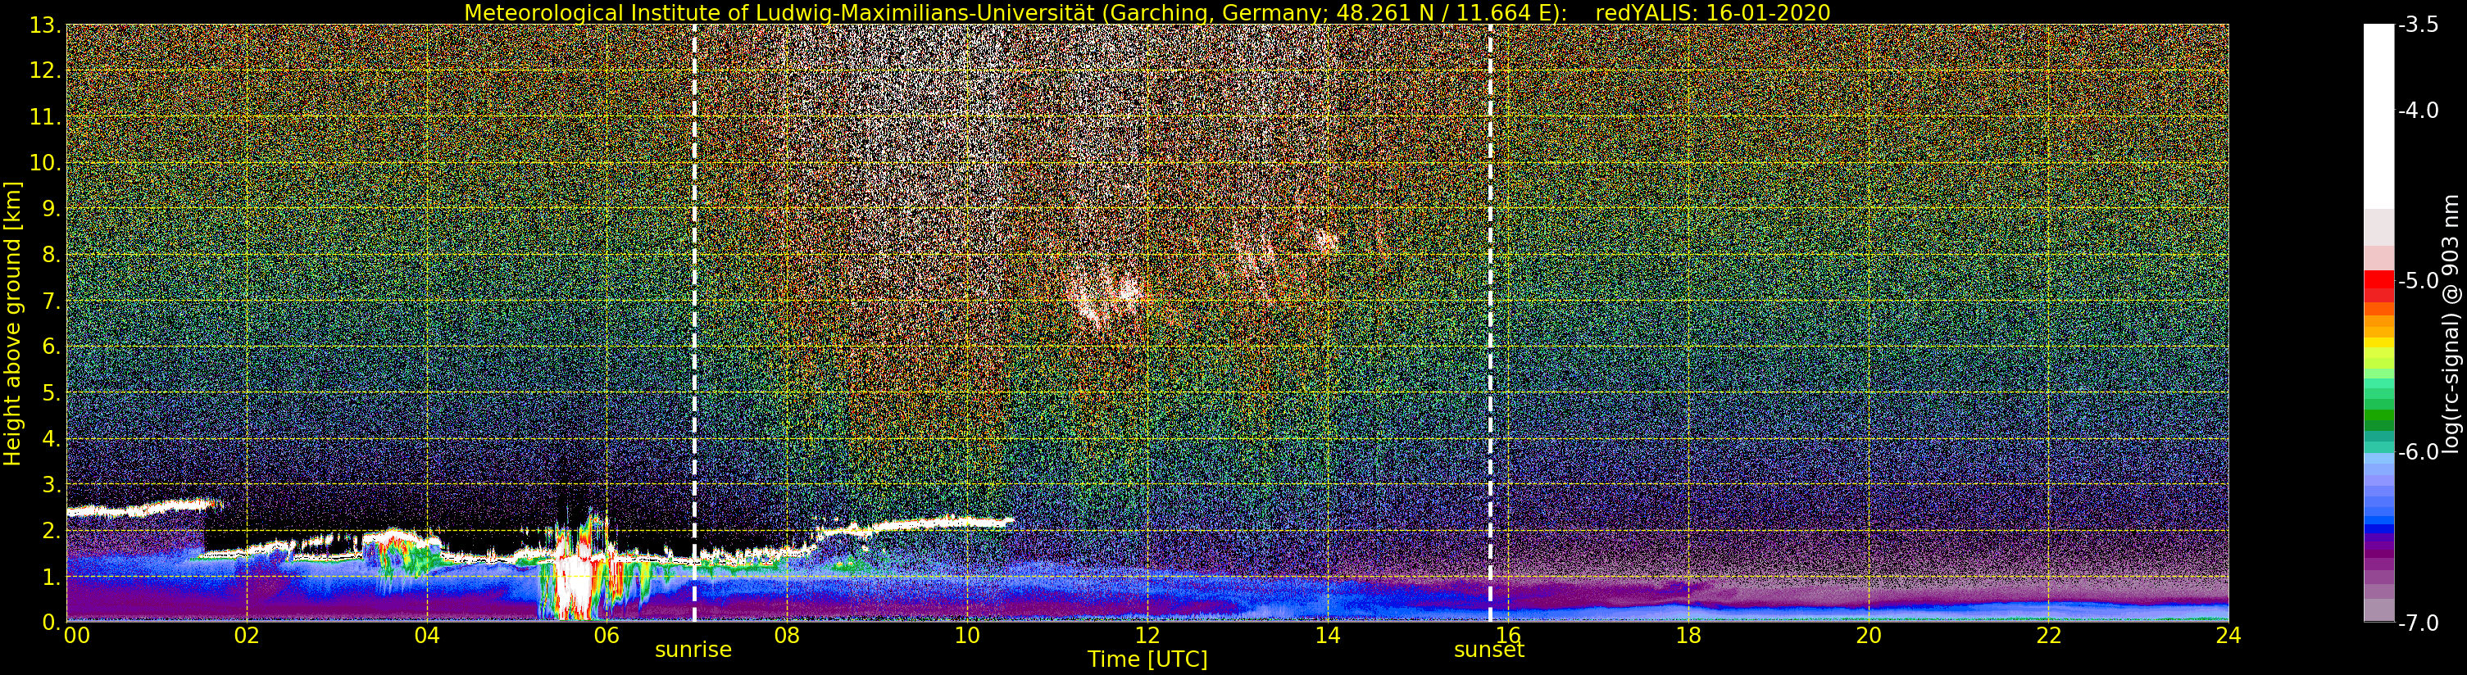This screenshot has width=2467, height=675.
Task: Click the 'sunset' label below the time axis
Action: pyautogui.click(x=1489, y=650)
